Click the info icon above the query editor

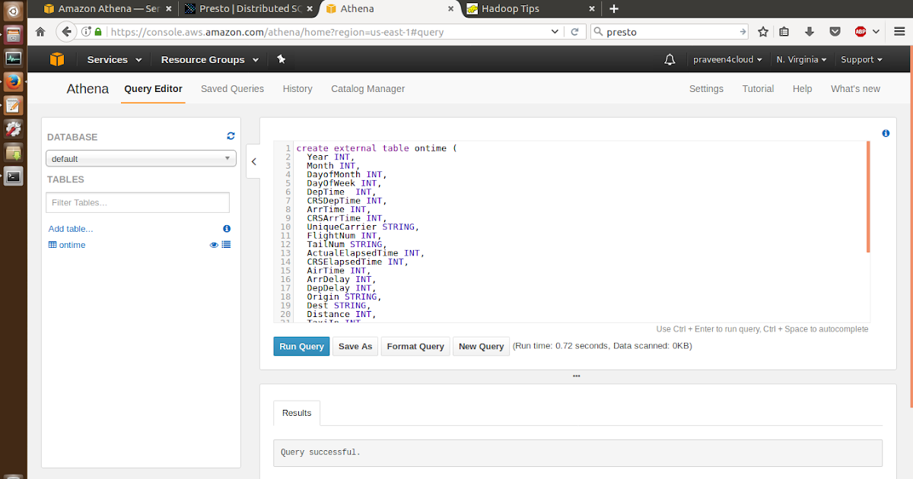(885, 133)
